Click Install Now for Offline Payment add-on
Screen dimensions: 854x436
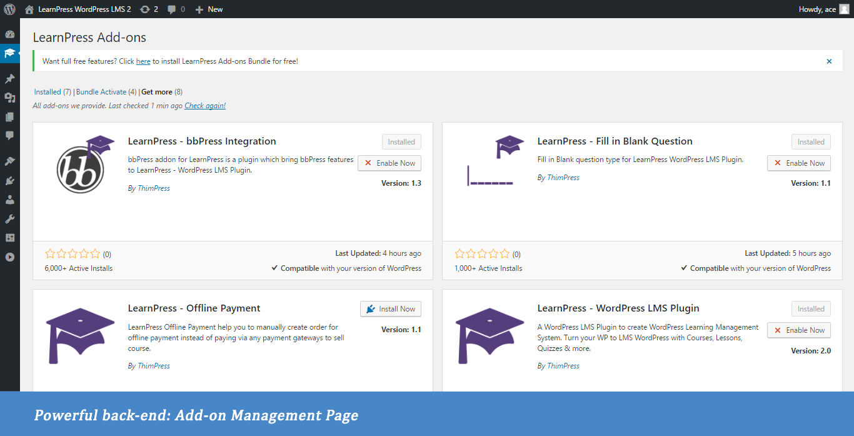pyautogui.click(x=391, y=309)
